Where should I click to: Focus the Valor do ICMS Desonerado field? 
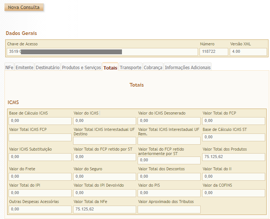(x=169, y=121)
